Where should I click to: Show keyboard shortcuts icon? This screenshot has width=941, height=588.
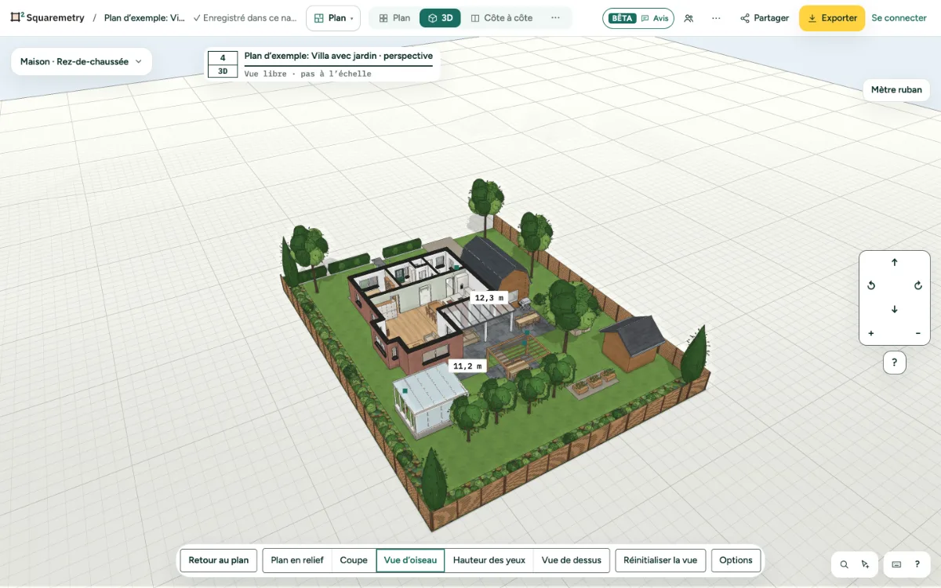click(896, 564)
